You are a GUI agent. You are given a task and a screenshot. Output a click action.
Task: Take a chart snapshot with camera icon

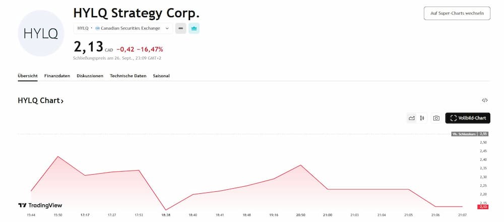(x=436, y=118)
